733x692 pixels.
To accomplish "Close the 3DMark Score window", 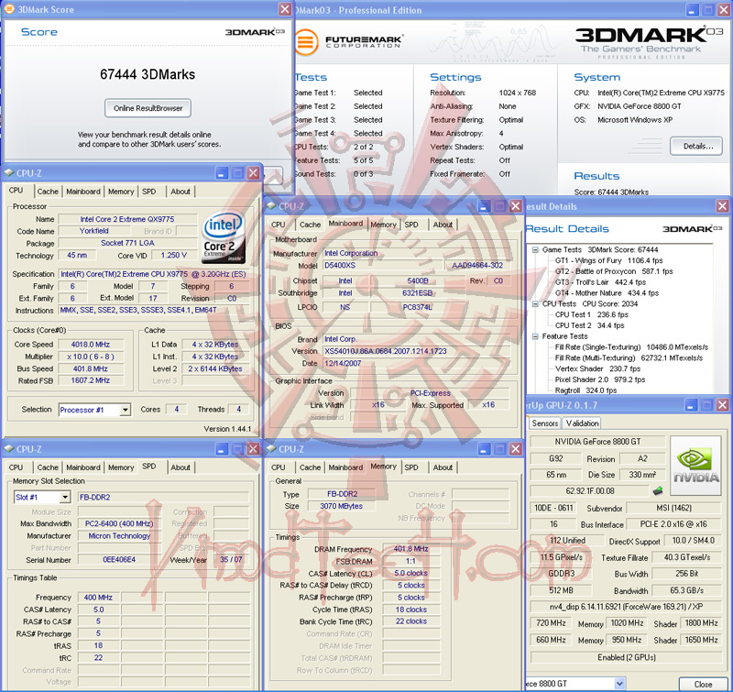I will 285,9.
